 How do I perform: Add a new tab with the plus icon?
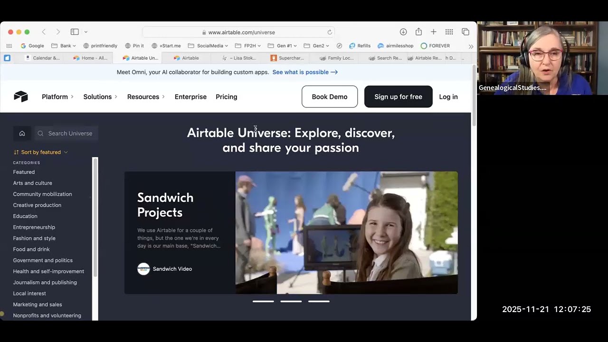434,32
